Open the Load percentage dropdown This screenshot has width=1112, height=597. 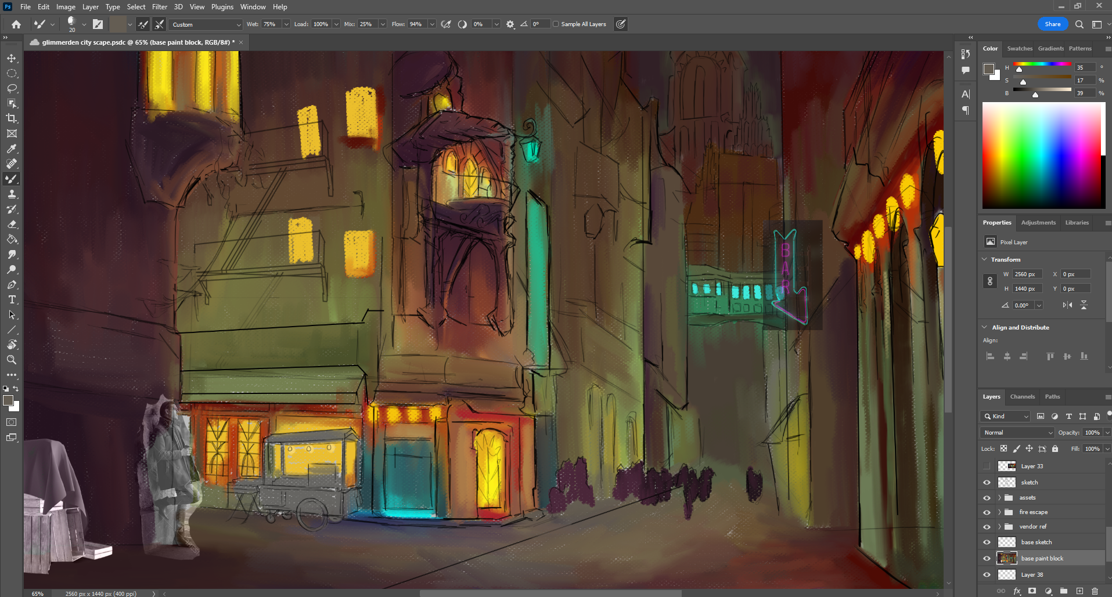pyautogui.click(x=336, y=24)
